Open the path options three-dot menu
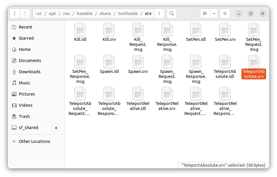277x177 pixels. pyautogui.click(x=159, y=14)
